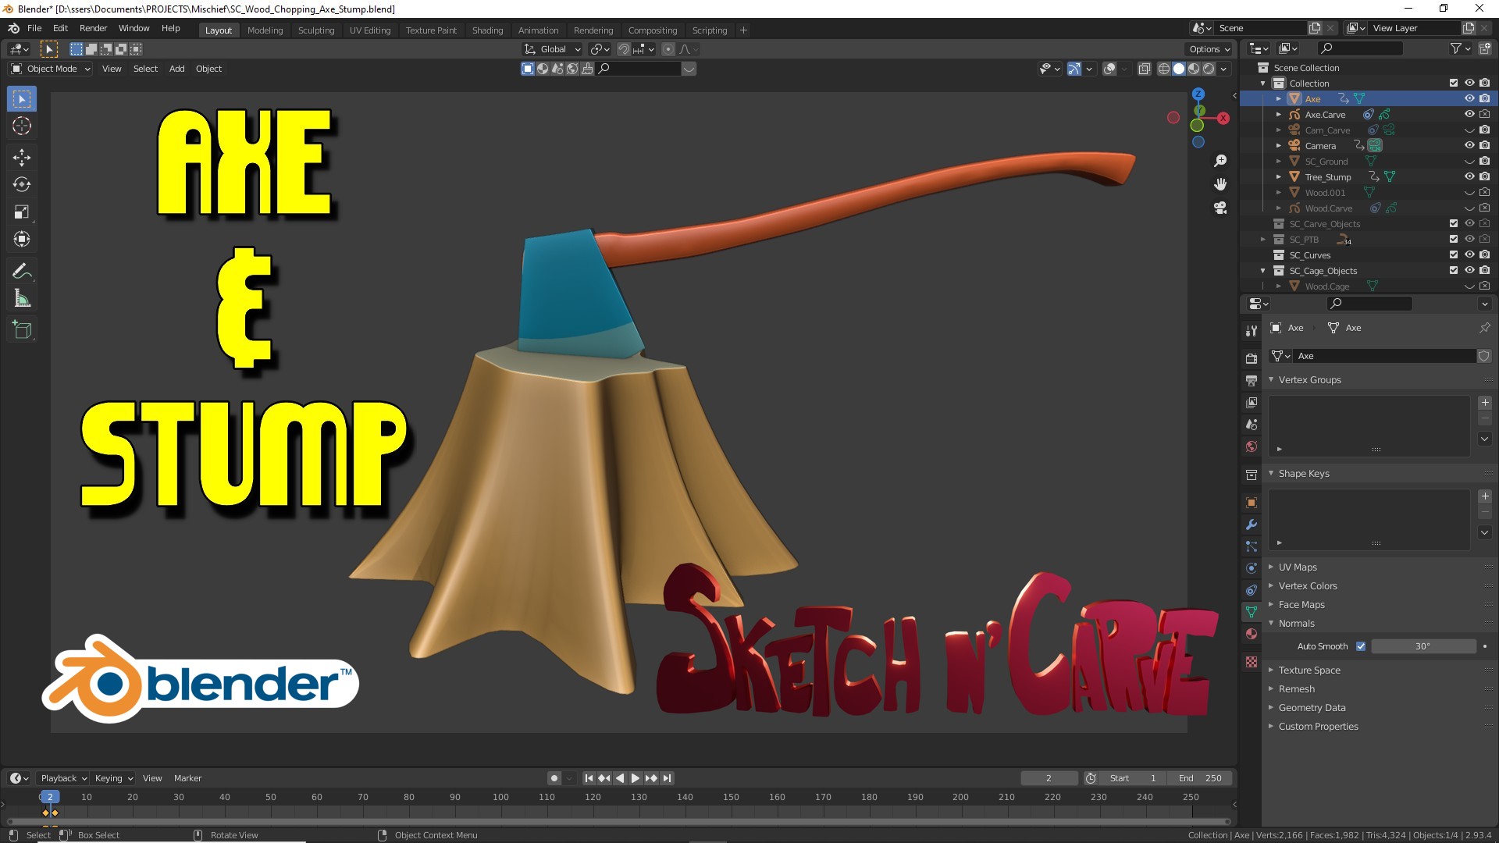
Task: Click the Tree_Stump object name in the outliner
Action: [1328, 177]
